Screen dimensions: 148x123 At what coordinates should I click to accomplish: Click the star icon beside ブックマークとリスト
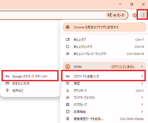(68, 97)
